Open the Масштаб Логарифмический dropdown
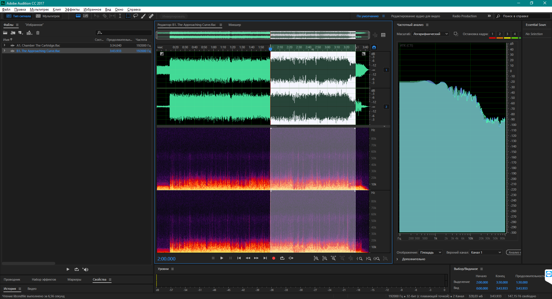552x299 pixels. (430, 34)
